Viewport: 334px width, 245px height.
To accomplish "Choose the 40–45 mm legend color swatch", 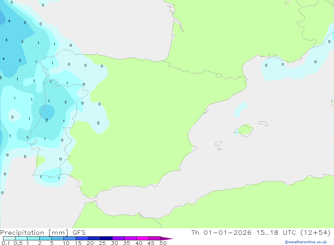I will pyautogui.click(x=143, y=238).
